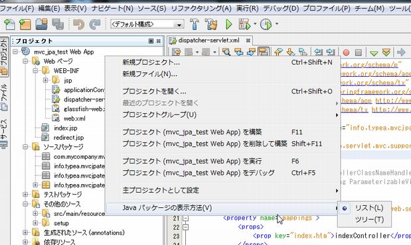Click the validate XML double-arrow icon
411x245 pixels.
(386, 52)
